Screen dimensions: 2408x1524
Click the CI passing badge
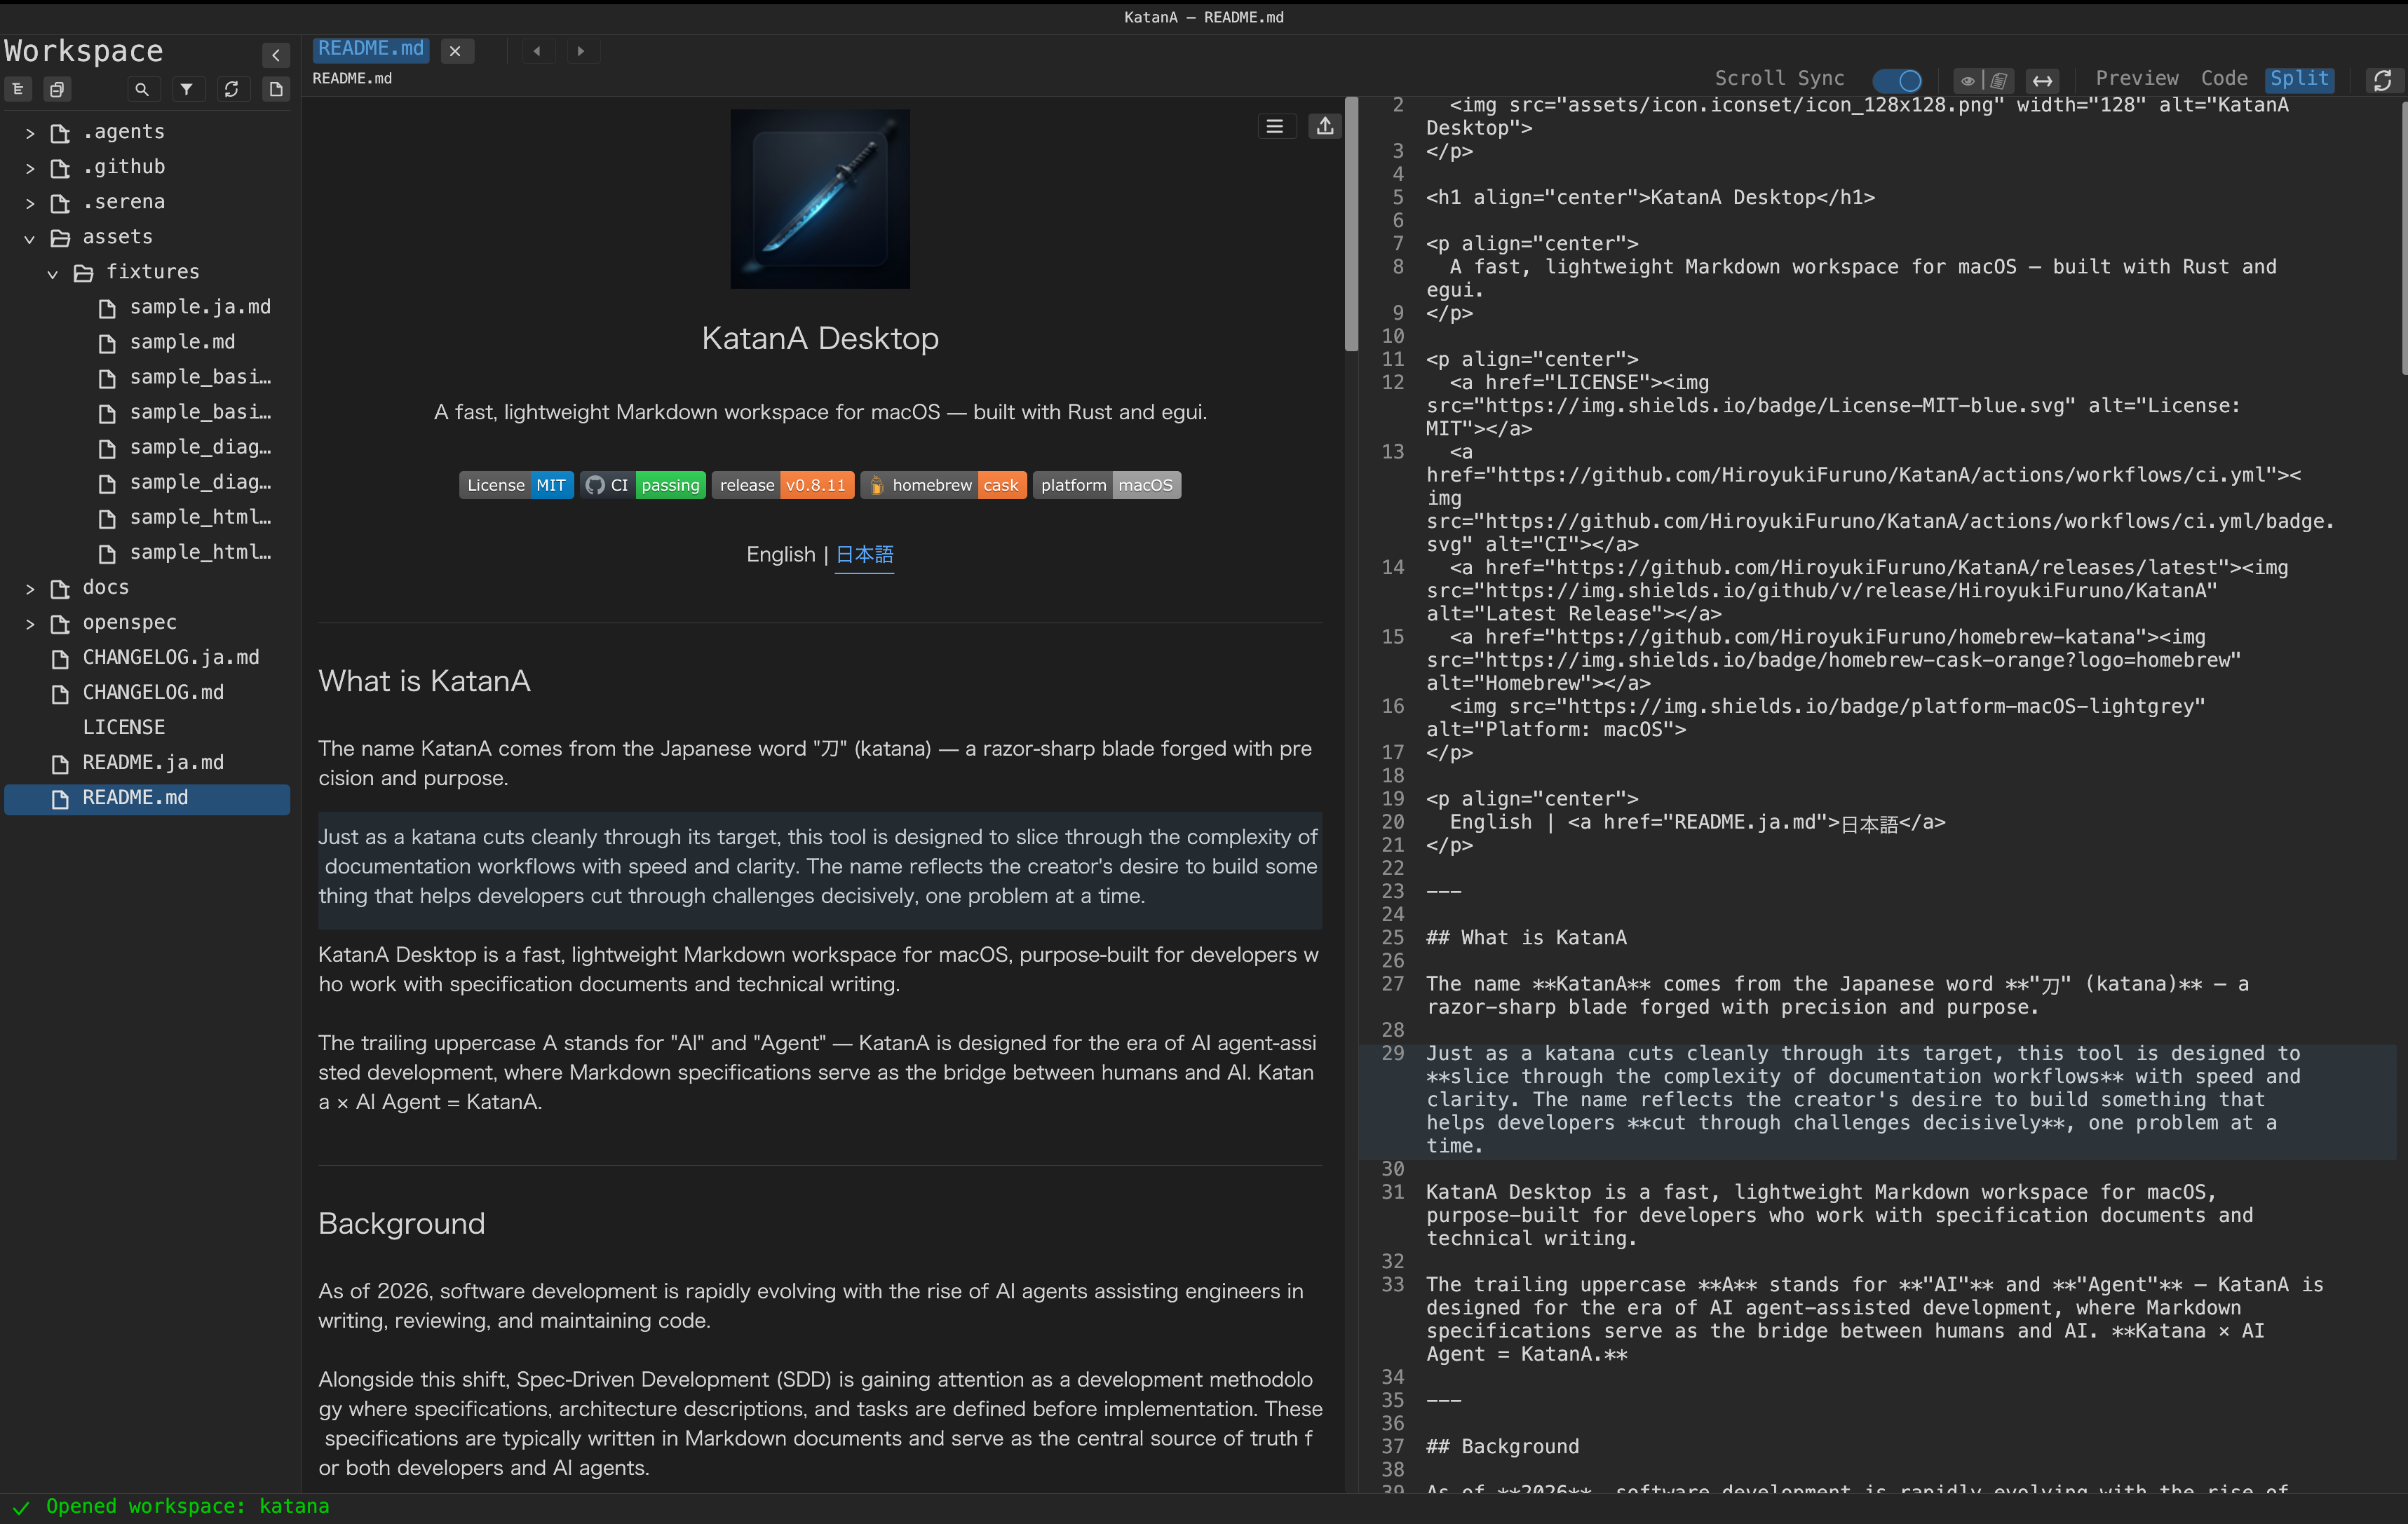(644, 485)
